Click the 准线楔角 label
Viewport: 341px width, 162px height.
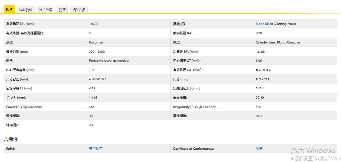[180, 116]
